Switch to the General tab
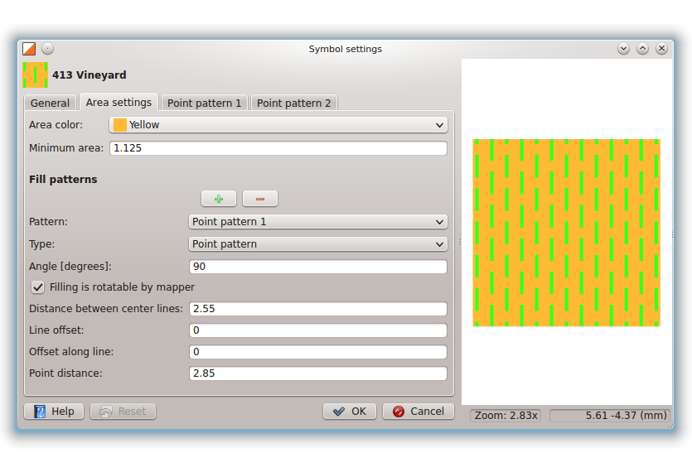 50,103
